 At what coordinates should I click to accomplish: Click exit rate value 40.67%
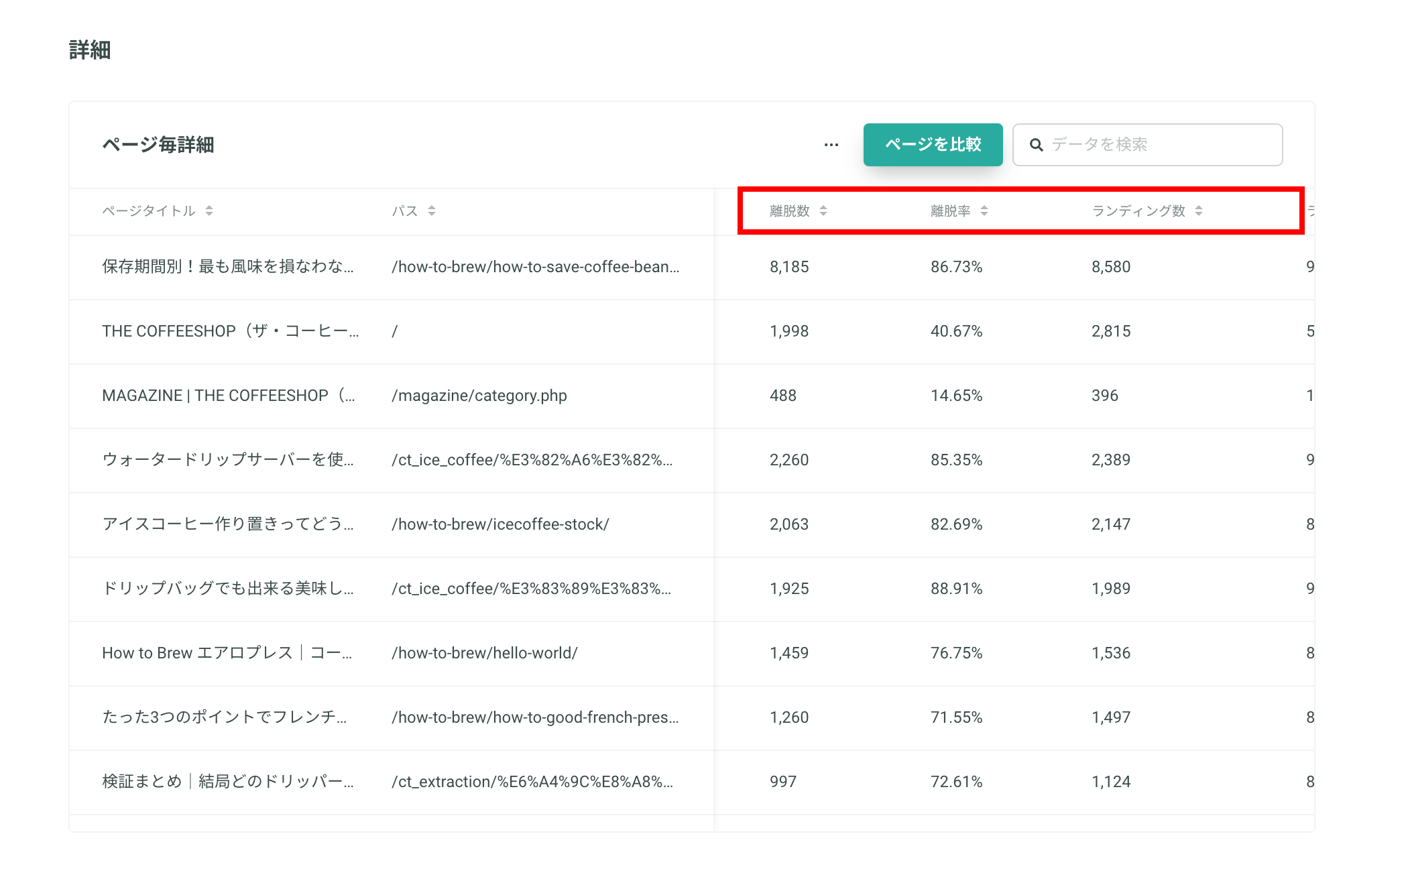pos(957,331)
